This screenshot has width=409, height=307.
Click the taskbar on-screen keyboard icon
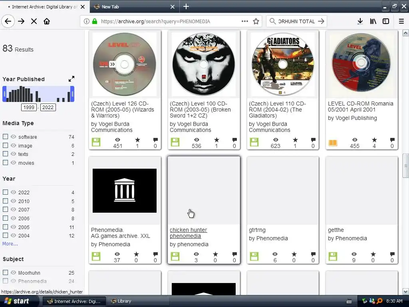click(x=349, y=301)
